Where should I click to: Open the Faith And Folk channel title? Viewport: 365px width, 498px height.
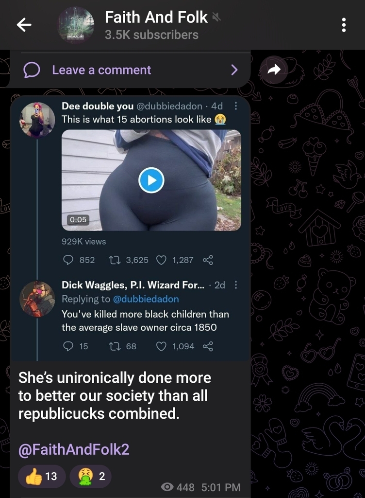click(x=156, y=17)
